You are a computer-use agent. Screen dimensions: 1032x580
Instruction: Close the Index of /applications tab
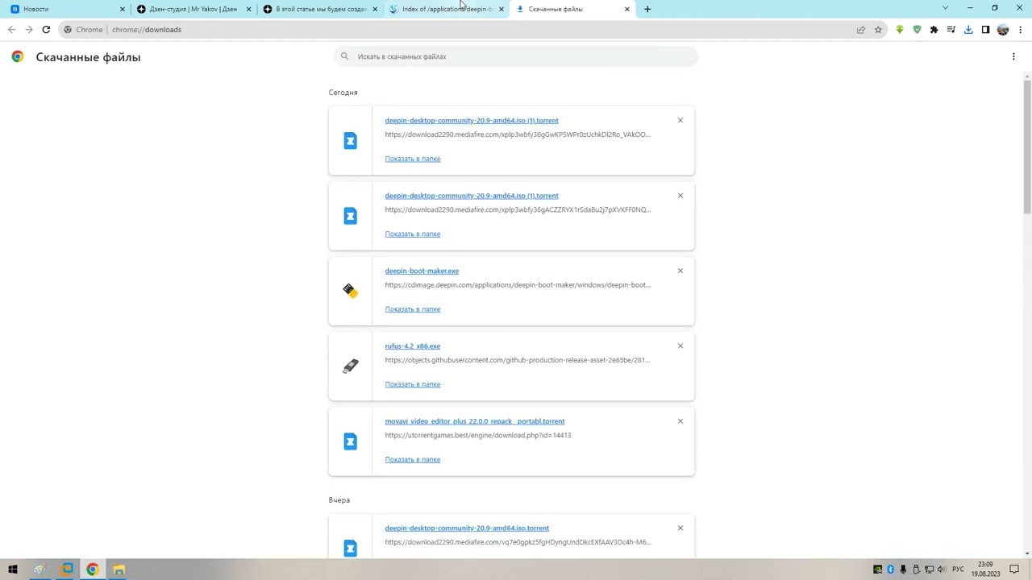501,9
